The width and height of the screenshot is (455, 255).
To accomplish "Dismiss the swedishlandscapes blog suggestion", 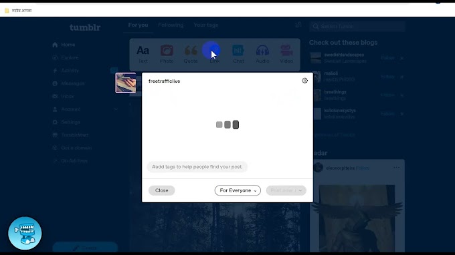I will pos(402,58).
